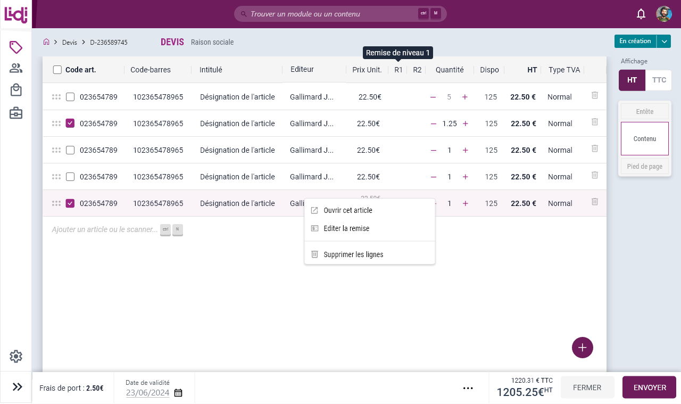Open settings gear in sidebar
The image size is (681, 404).
(16, 356)
